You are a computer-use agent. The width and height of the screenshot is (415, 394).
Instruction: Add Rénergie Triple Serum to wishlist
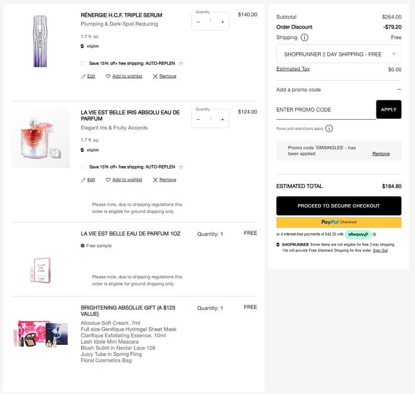pos(124,76)
